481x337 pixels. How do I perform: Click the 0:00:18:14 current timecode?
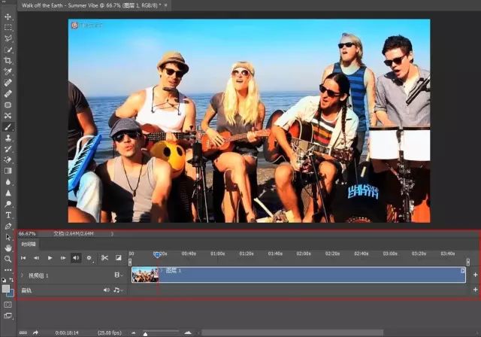67,332
